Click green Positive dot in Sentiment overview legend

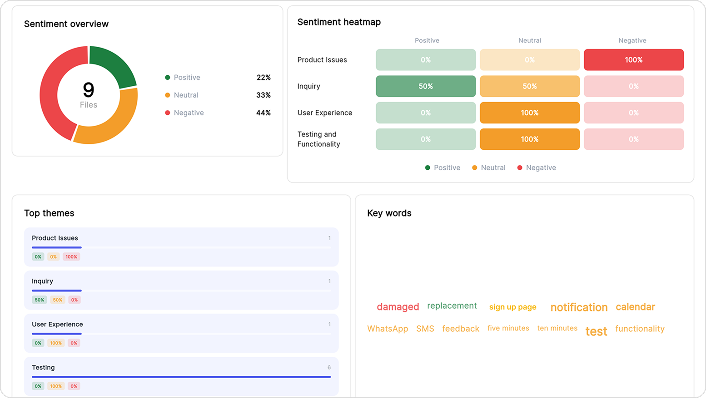(x=168, y=78)
